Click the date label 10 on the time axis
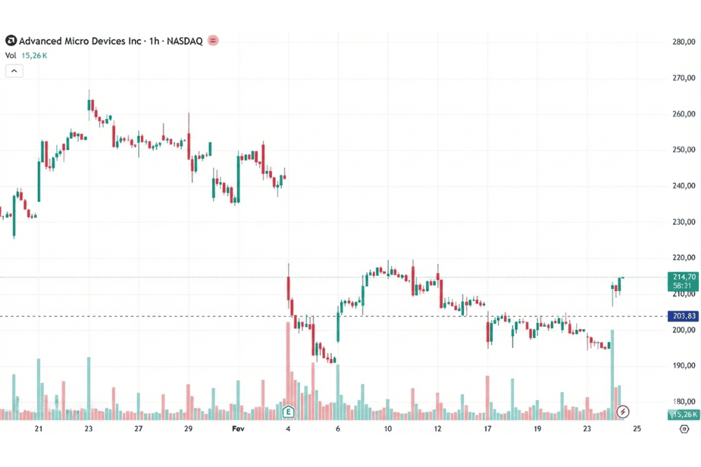The image size is (701, 467). pyautogui.click(x=388, y=428)
